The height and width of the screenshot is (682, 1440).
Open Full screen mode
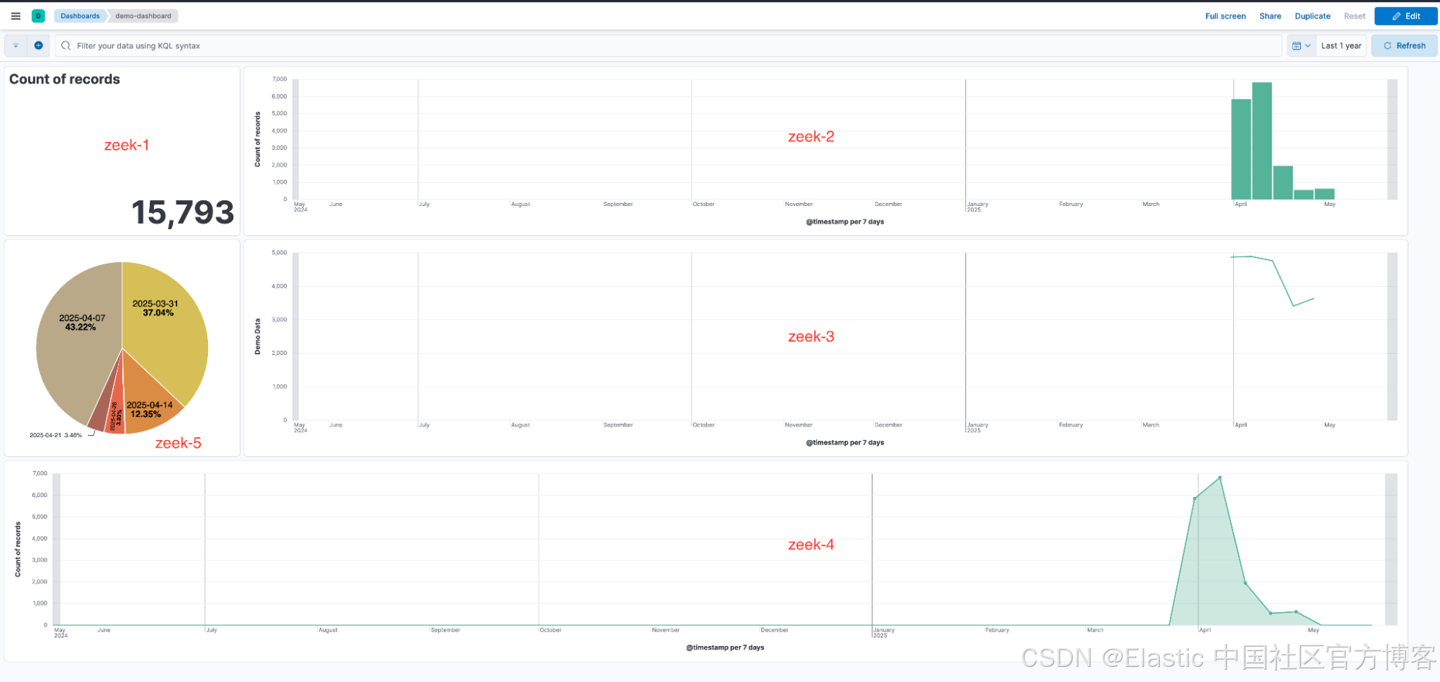(x=1225, y=16)
